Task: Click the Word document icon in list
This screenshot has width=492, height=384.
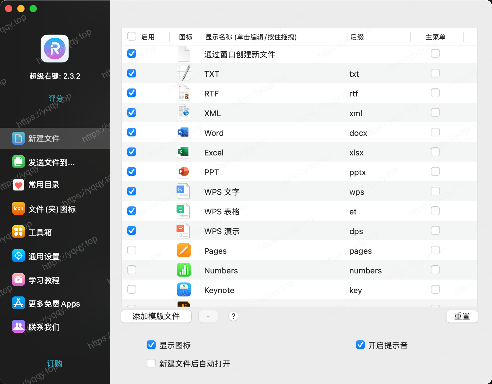Action: click(x=184, y=132)
